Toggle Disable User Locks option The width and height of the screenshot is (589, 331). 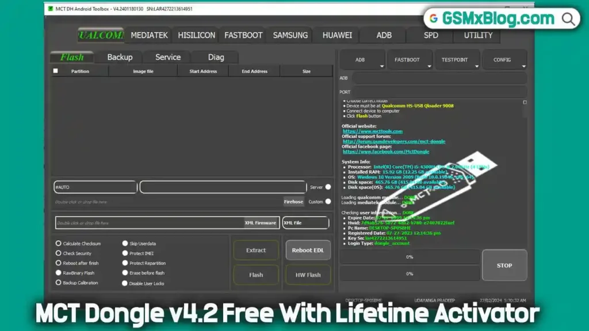point(125,283)
